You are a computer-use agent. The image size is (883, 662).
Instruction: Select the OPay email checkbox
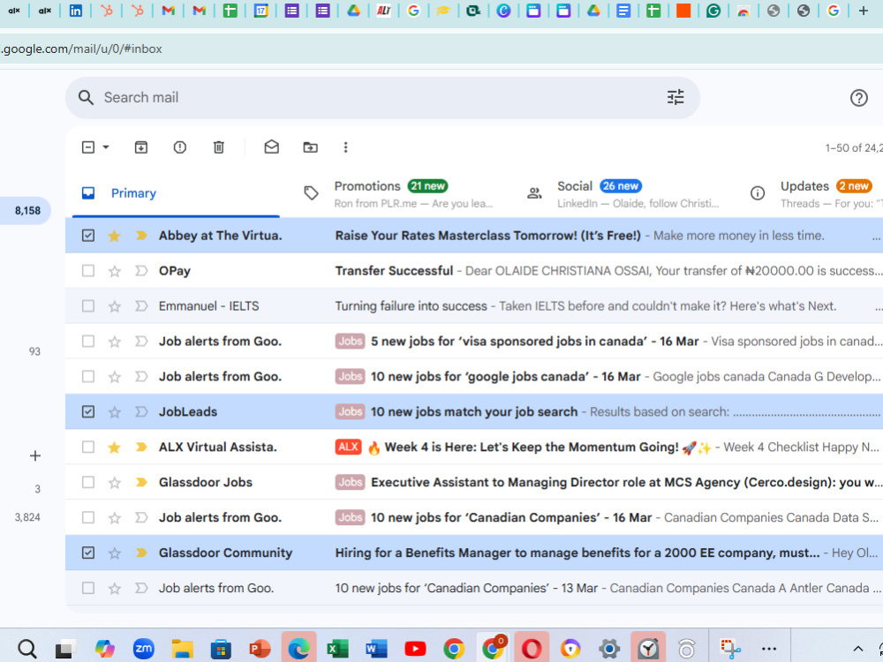[87, 271]
